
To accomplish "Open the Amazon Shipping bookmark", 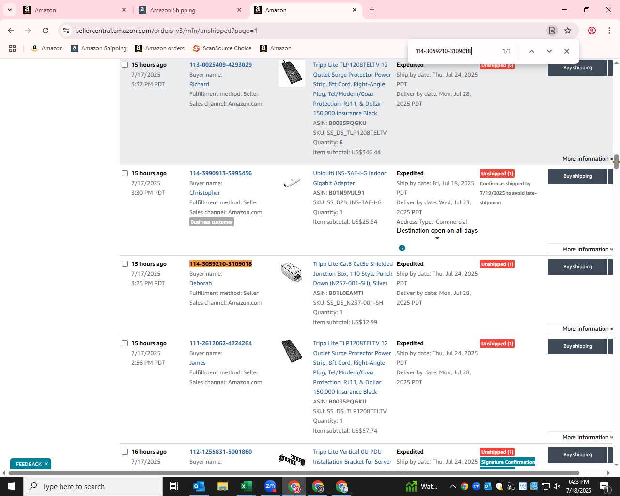I will pyautogui.click(x=99, y=48).
